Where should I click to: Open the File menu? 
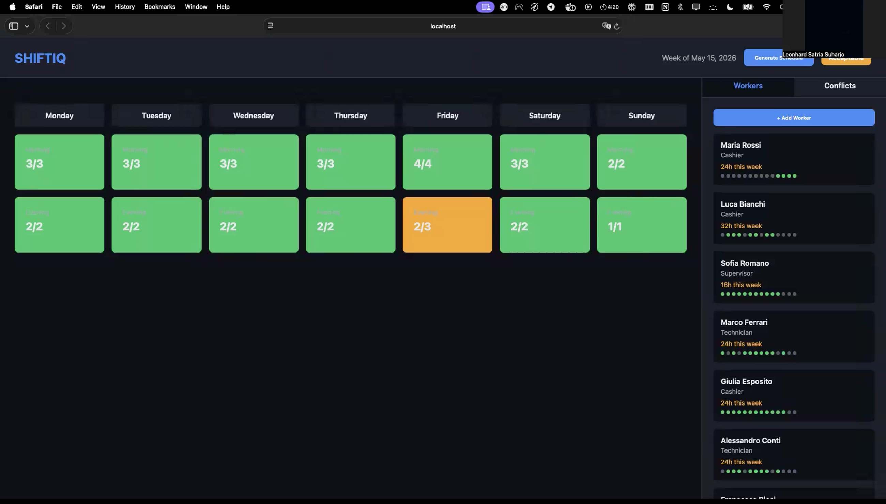tap(57, 6)
